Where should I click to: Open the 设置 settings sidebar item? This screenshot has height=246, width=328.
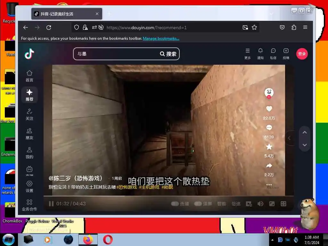[x=29, y=187]
